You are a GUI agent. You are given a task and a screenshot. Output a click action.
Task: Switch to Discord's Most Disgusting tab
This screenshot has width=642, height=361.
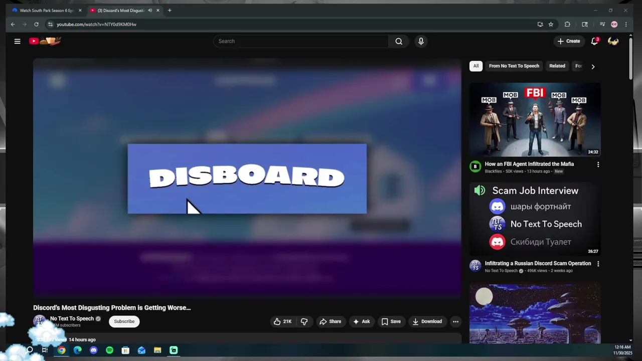(121, 10)
